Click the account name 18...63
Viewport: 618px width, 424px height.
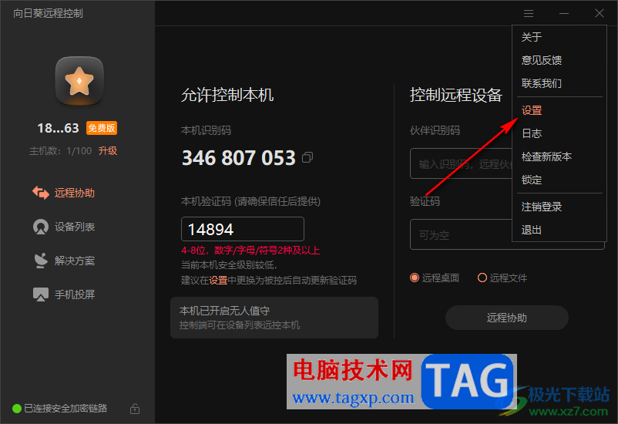(x=58, y=128)
